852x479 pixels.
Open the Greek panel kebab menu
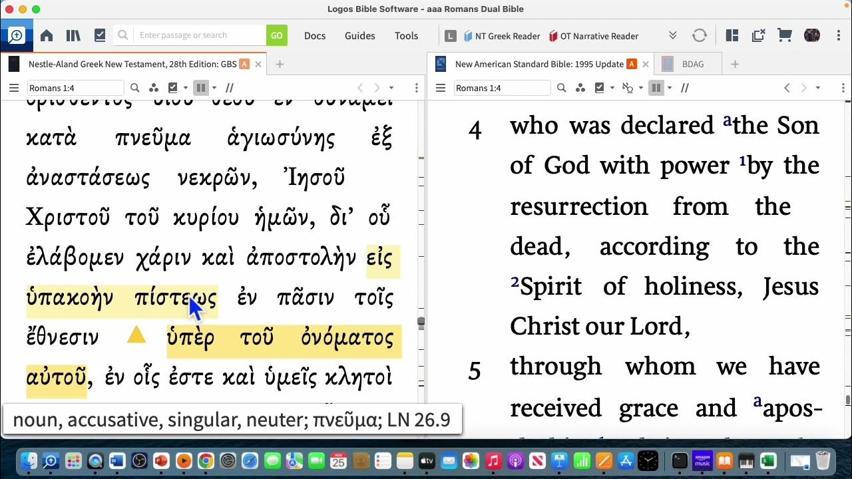[x=416, y=88]
